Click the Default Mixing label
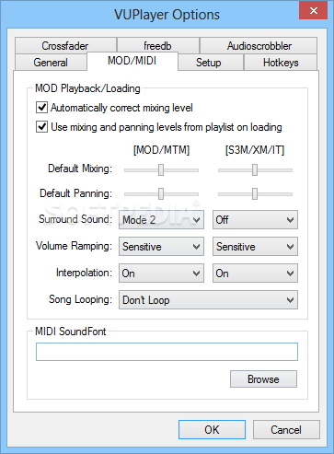The width and height of the screenshot is (334, 454). pyautogui.click(x=80, y=169)
